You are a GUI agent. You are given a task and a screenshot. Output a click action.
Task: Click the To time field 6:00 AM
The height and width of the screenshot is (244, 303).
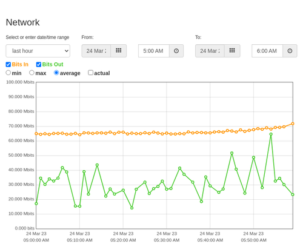(x=267, y=51)
